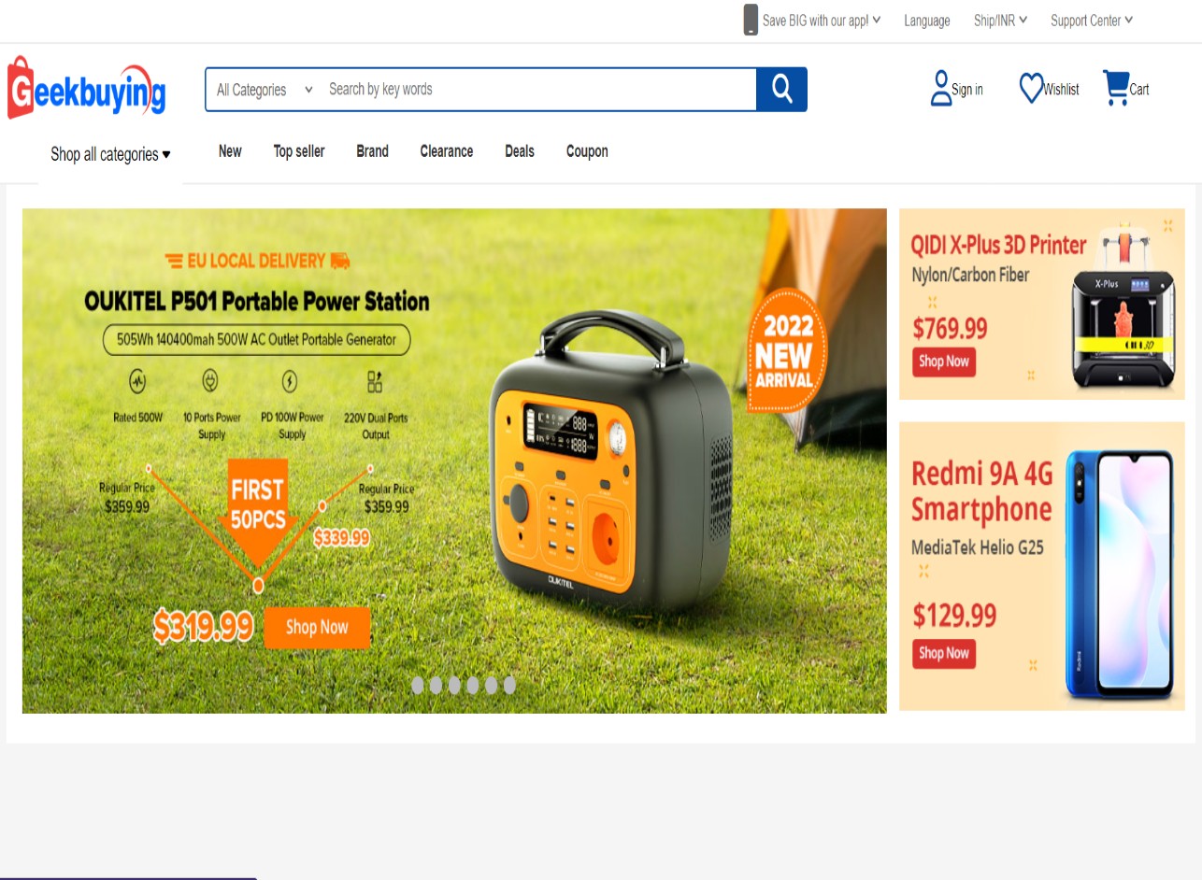
Task: Click the 2022 New Arrival badge
Action: click(x=785, y=350)
